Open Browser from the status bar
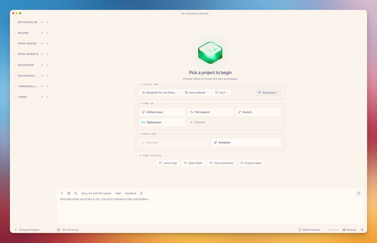Screen dimensions: 377x243 pyautogui.click(x=349, y=230)
